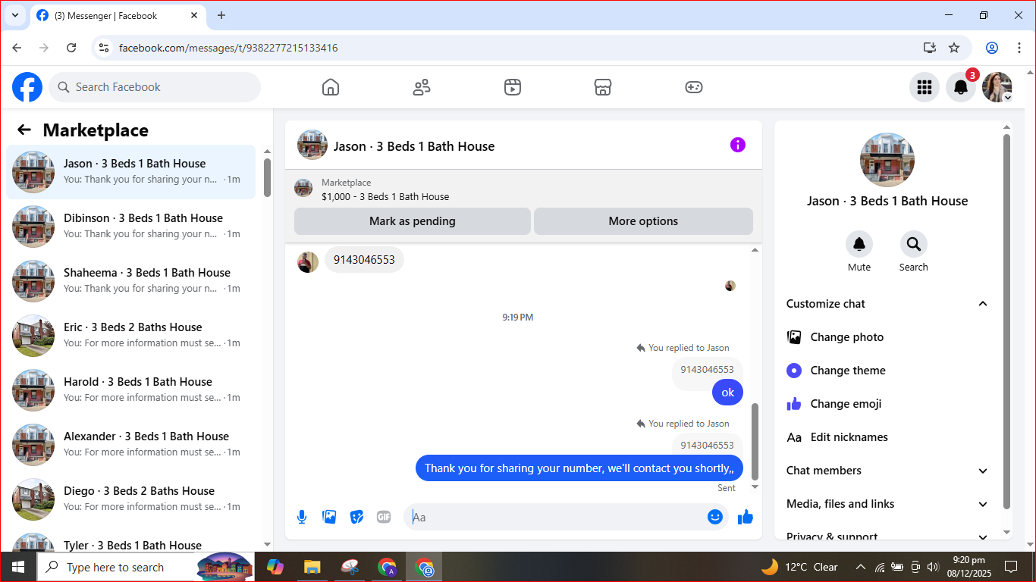Send a thumbs-up like

(746, 517)
